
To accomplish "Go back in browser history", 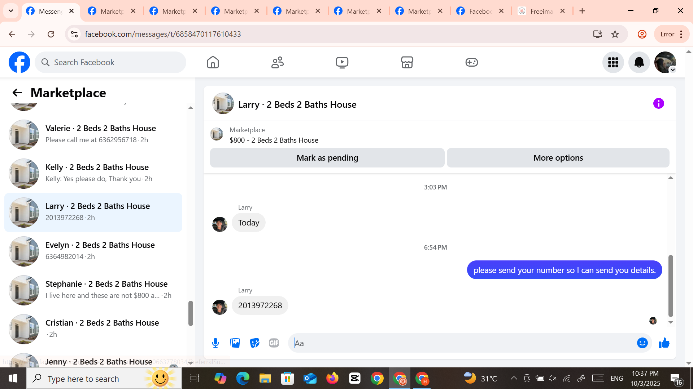I will click(12, 34).
